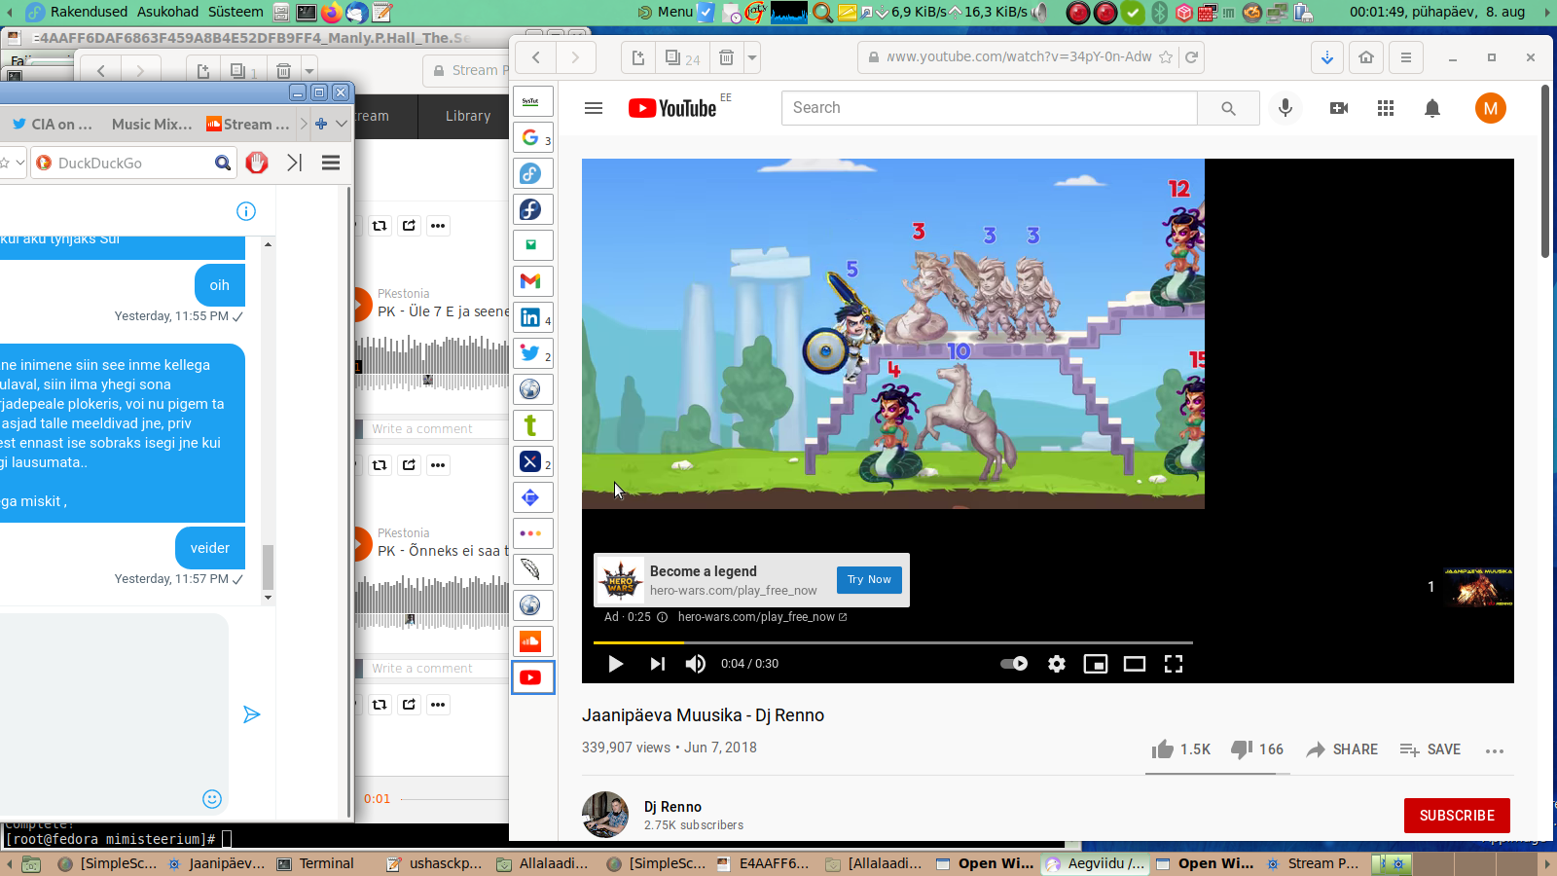The image size is (1557, 876).
Task: Toggle YouTube theater mode
Action: [1135, 664]
